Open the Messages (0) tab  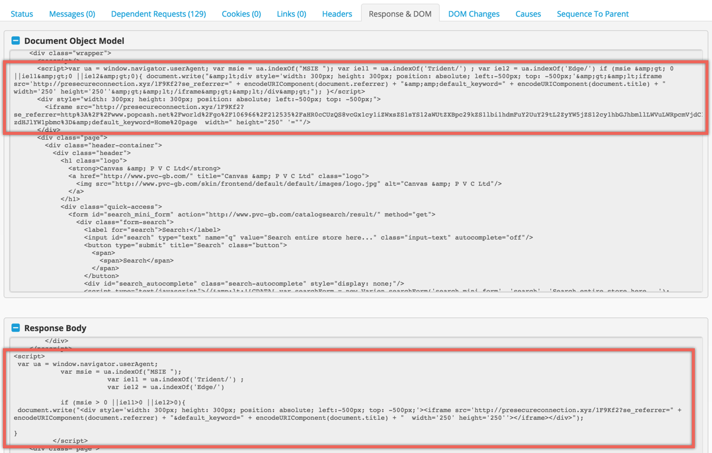[72, 14]
